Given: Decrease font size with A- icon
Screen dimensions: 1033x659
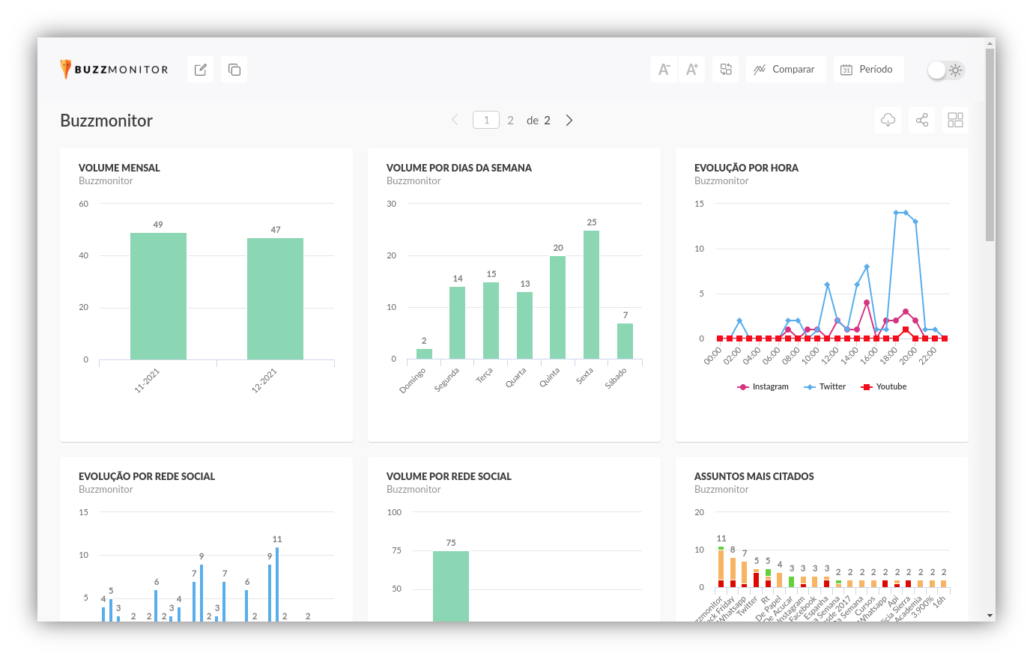Looking at the screenshot, I should (x=664, y=70).
